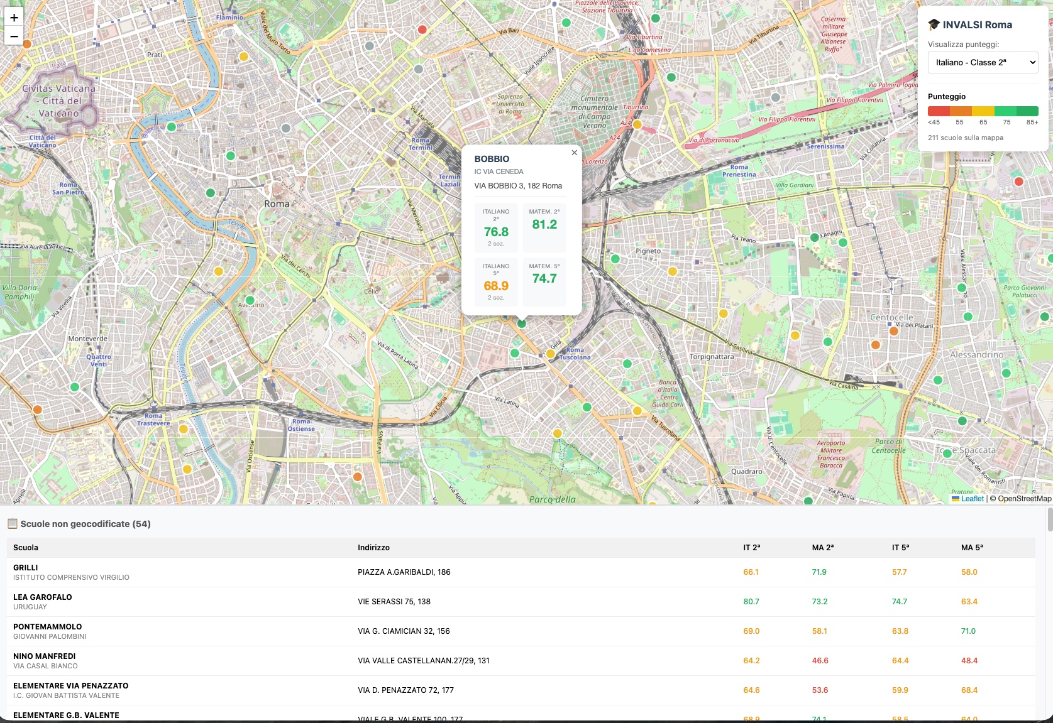Zoom in on the map

14,18
